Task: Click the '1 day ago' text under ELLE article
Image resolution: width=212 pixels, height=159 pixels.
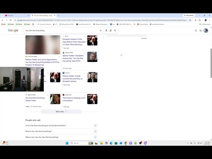Action: (66, 48)
